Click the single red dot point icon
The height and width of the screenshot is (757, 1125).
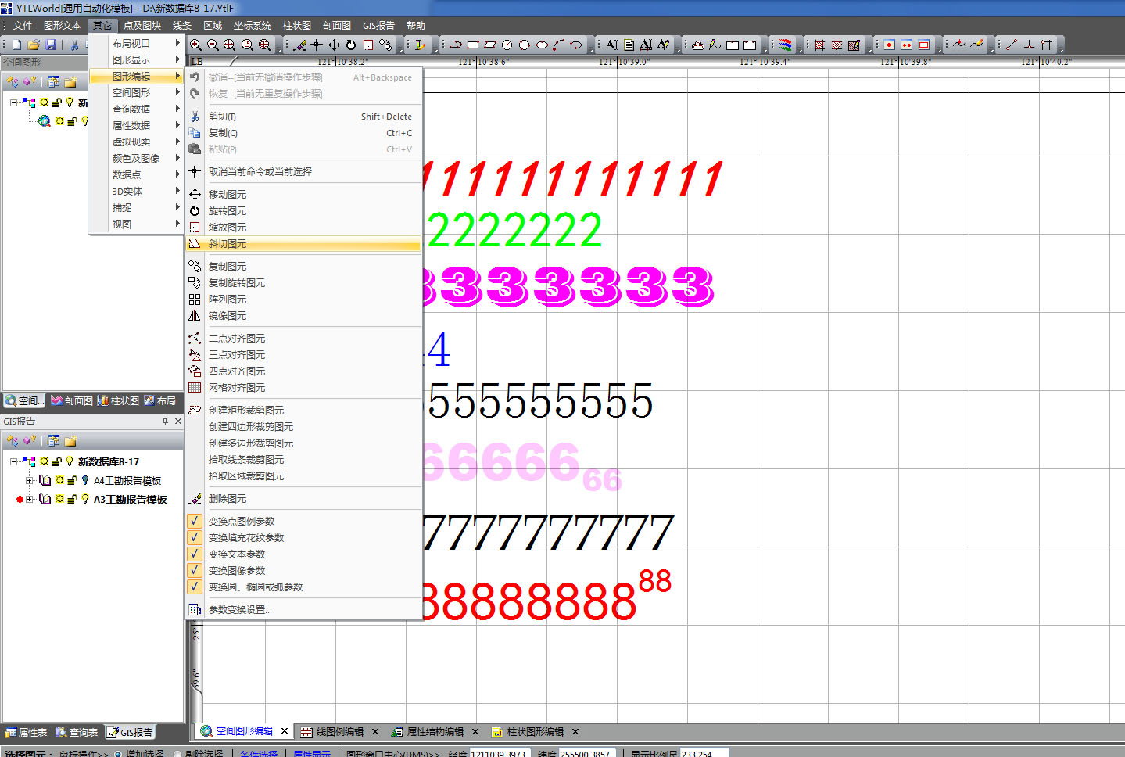[x=889, y=45]
